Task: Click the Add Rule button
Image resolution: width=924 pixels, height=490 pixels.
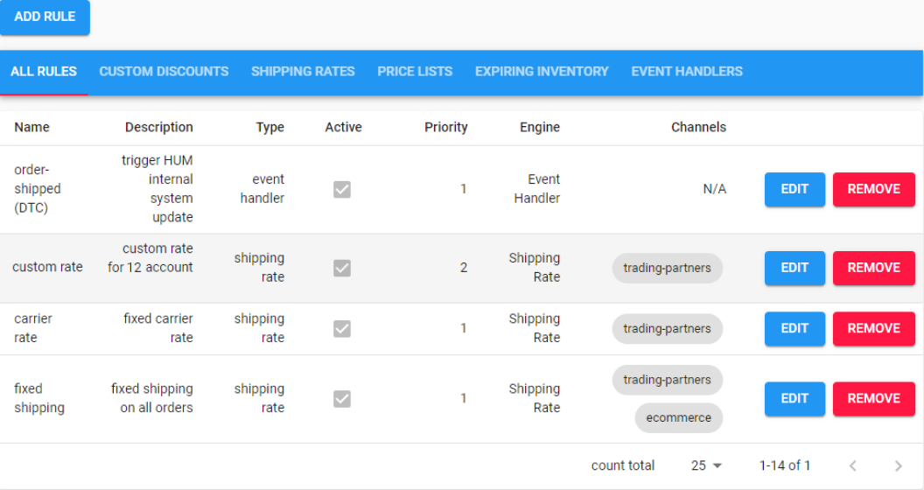Action: click(x=45, y=17)
